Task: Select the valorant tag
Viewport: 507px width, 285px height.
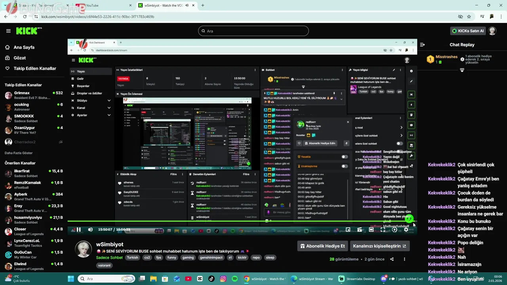Action: [104, 265]
